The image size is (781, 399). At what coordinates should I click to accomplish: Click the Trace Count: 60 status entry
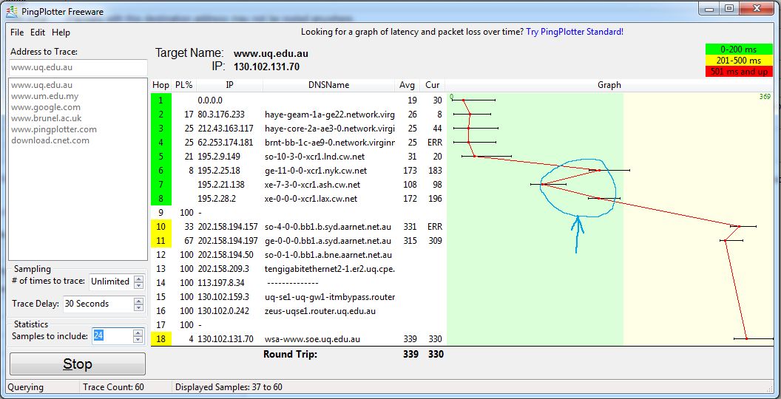[114, 387]
